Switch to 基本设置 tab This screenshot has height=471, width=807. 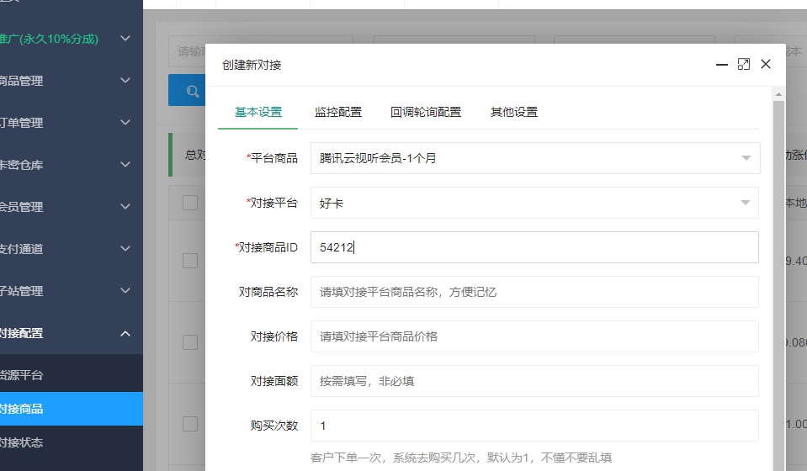pyautogui.click(x=258, y=112)
